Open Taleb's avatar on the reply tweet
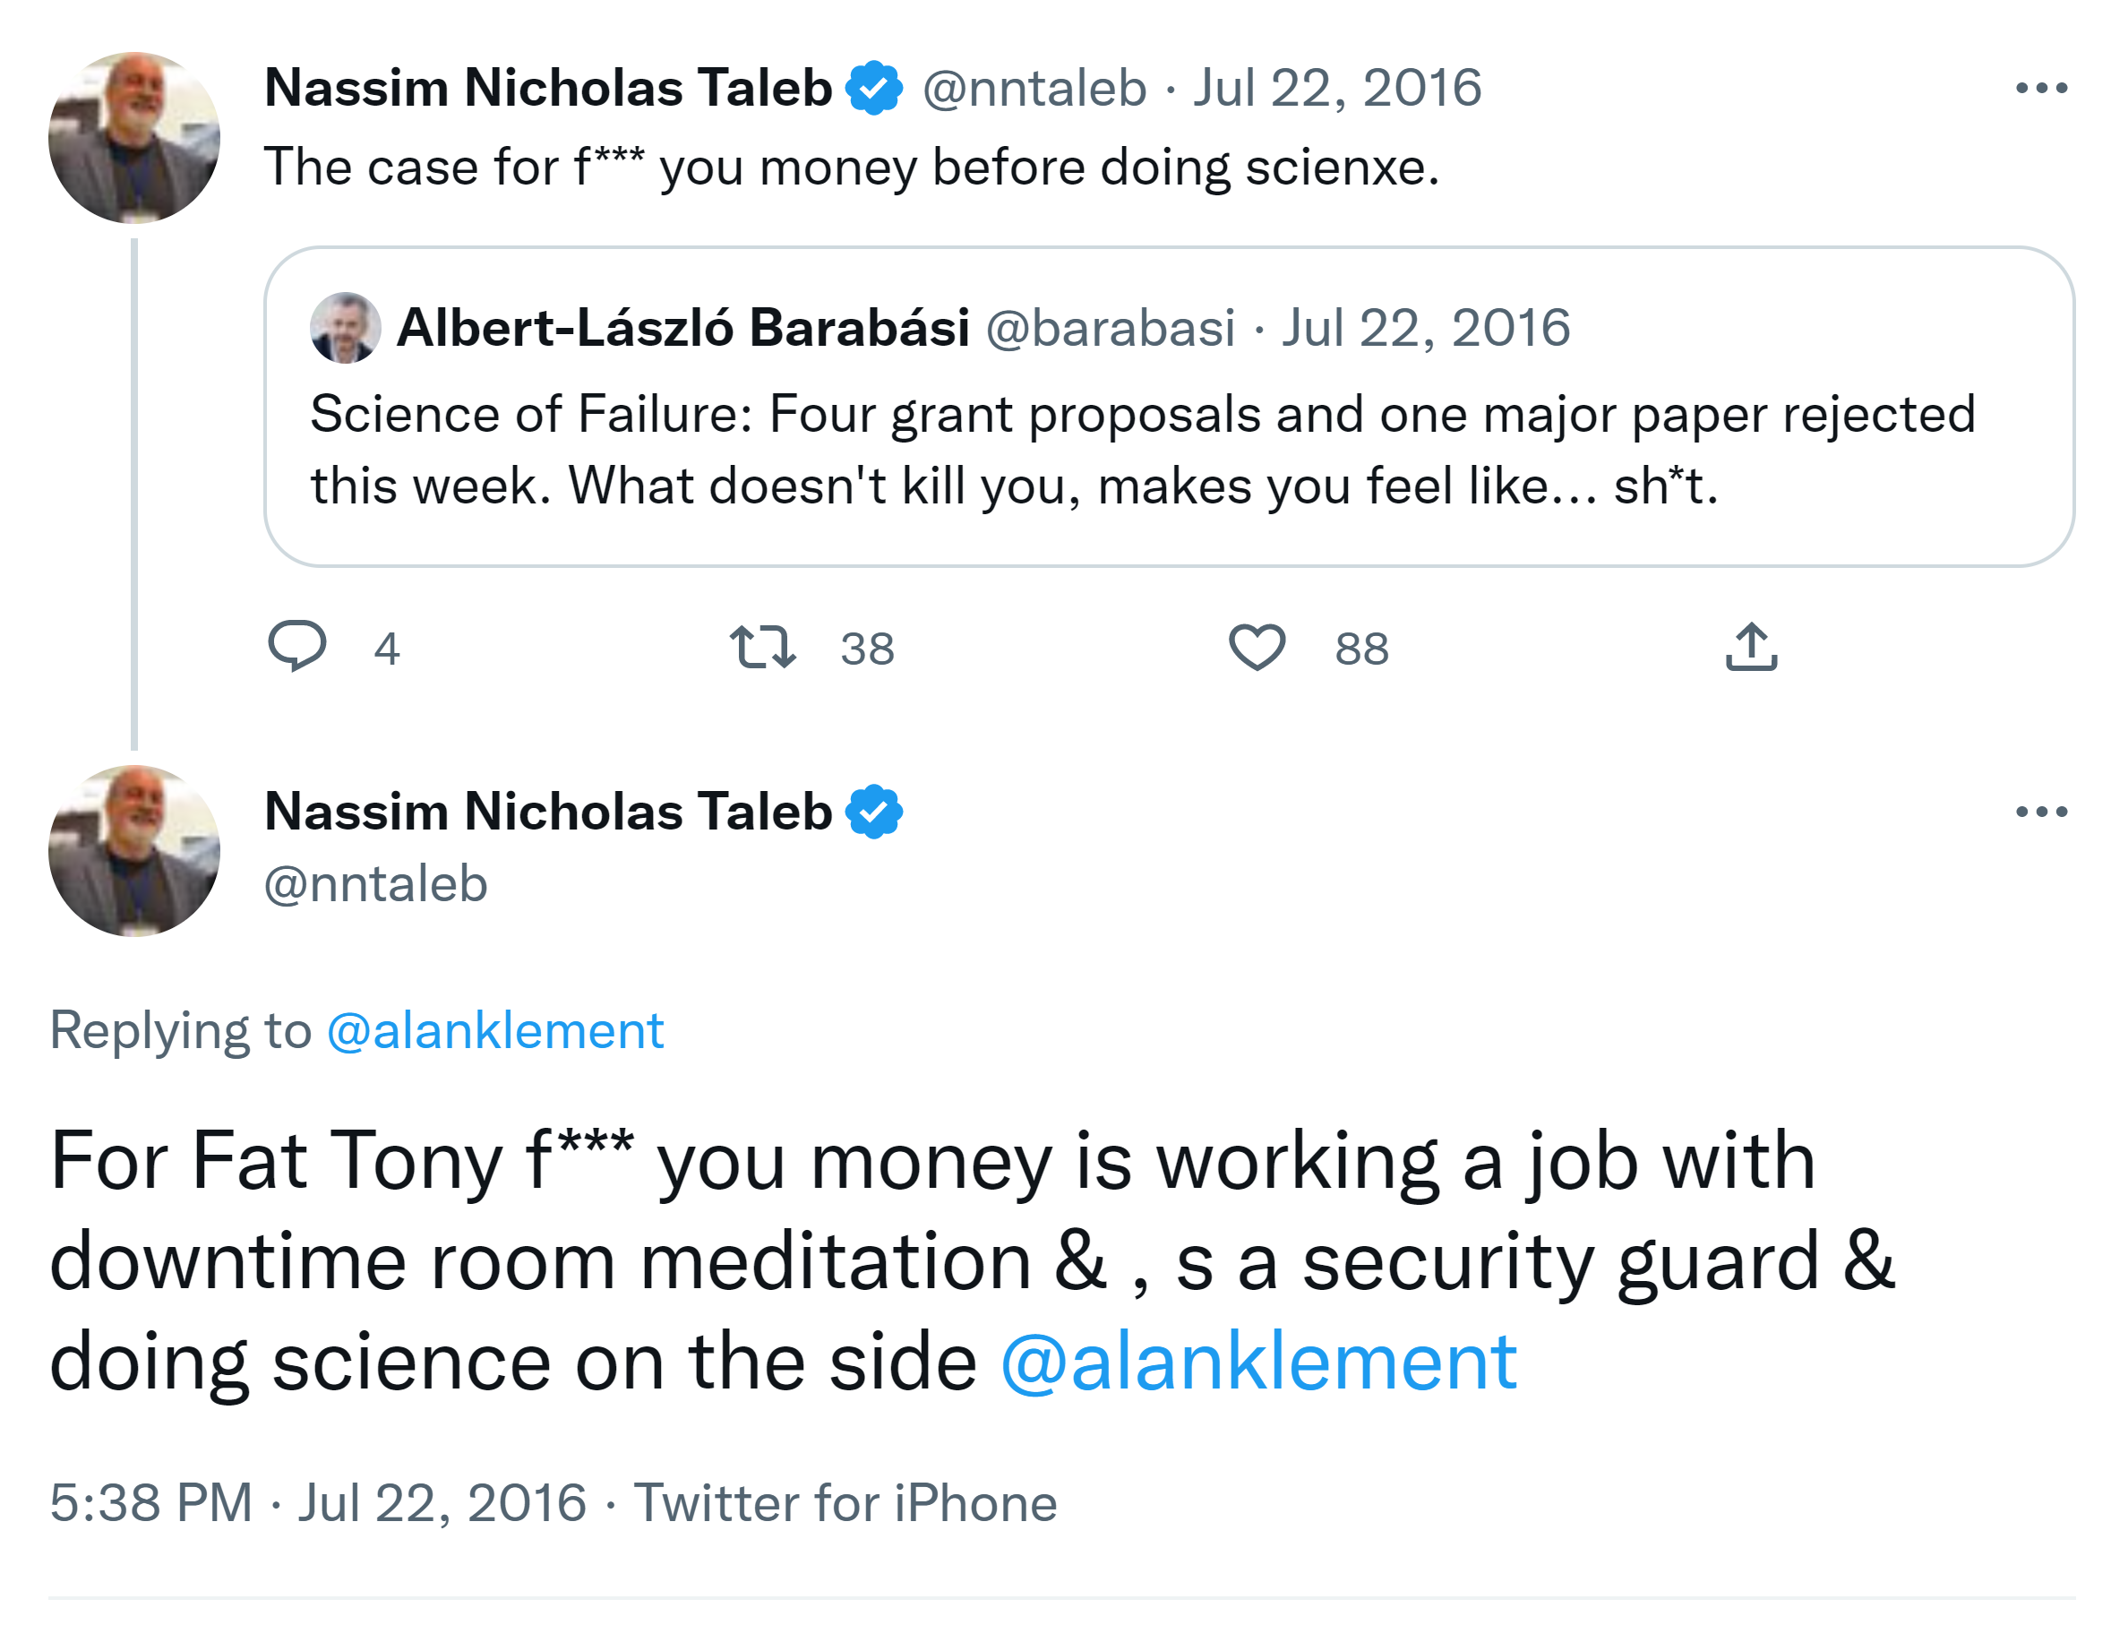This screenshot has width=2111, height=1625. tap(134, 851)
